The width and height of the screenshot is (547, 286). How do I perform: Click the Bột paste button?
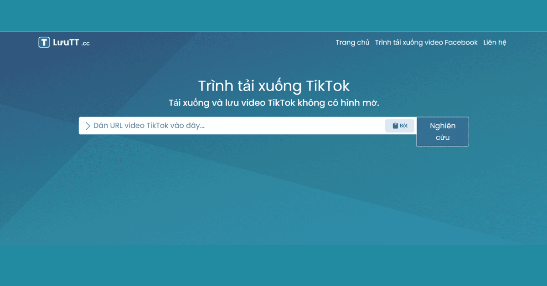click(x=400, y=126)
